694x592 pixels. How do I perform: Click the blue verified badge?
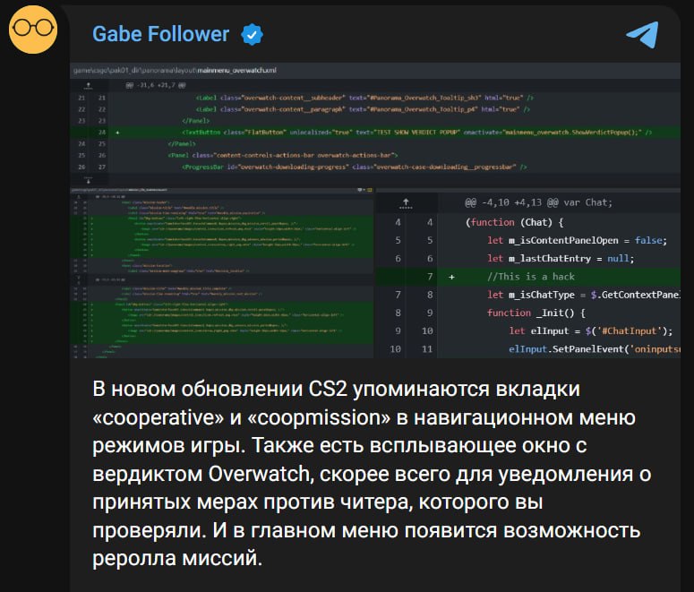click(252, 35)
